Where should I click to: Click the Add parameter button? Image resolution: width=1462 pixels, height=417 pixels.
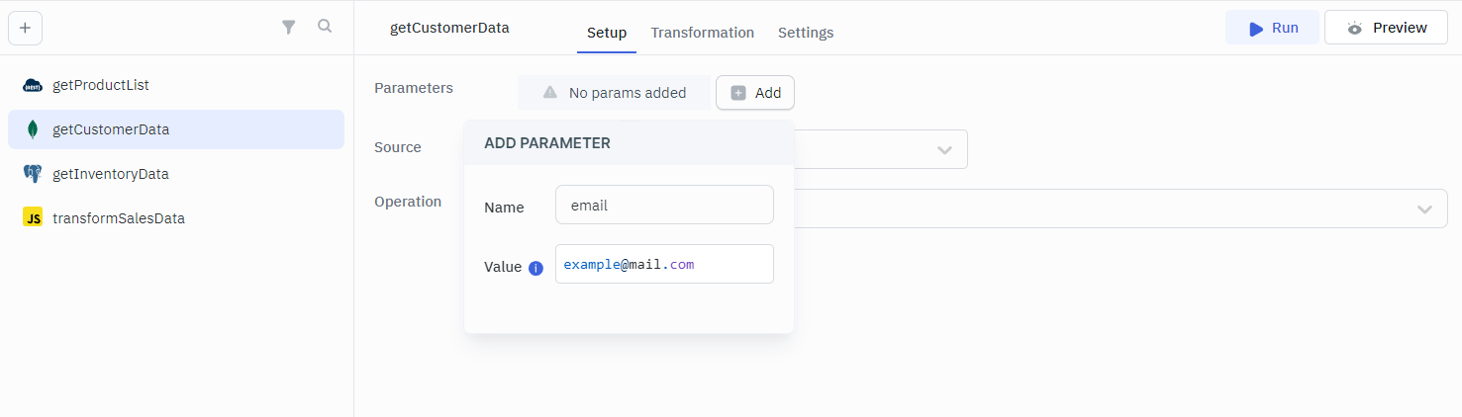click(x=755, y=93)
